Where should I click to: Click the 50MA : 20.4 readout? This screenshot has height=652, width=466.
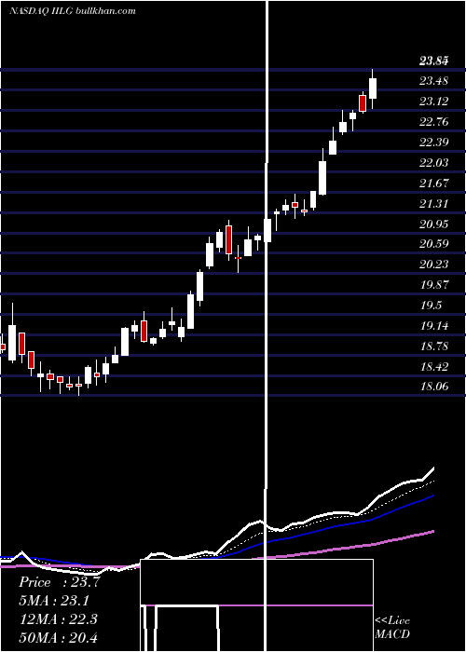coord(59,637)
